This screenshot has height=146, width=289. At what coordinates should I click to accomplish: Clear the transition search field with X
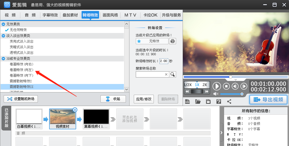[x=166, y=74]
